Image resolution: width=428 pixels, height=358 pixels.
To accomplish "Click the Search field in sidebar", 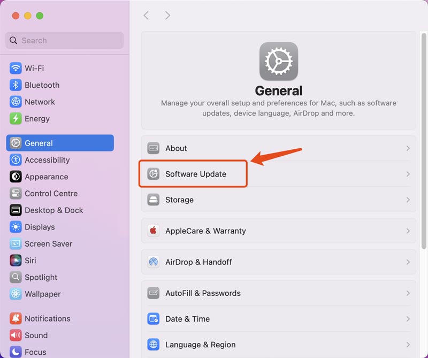I will point(64,41).
